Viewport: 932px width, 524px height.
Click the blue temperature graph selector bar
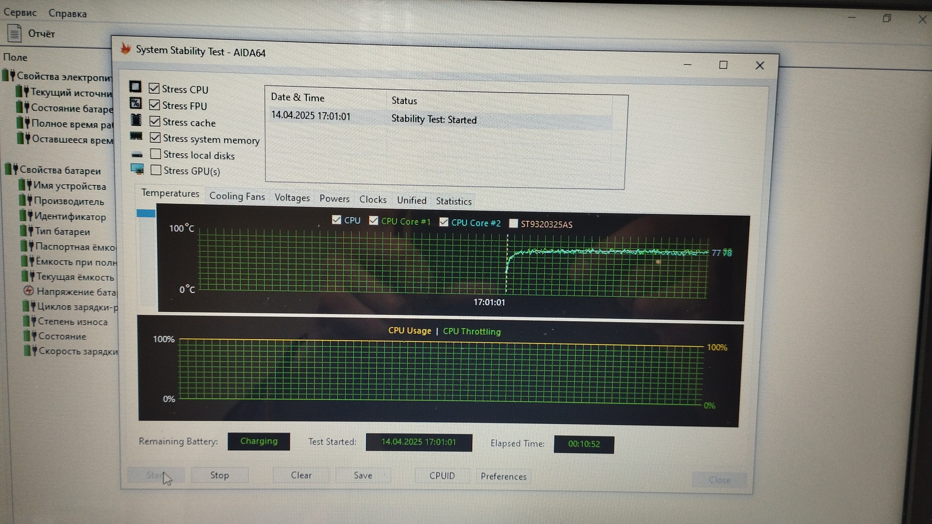click(146, 213)
